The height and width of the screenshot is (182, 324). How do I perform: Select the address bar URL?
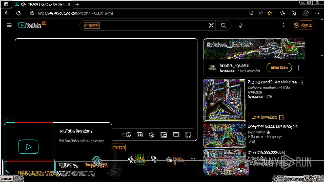(x=75, y=13)
